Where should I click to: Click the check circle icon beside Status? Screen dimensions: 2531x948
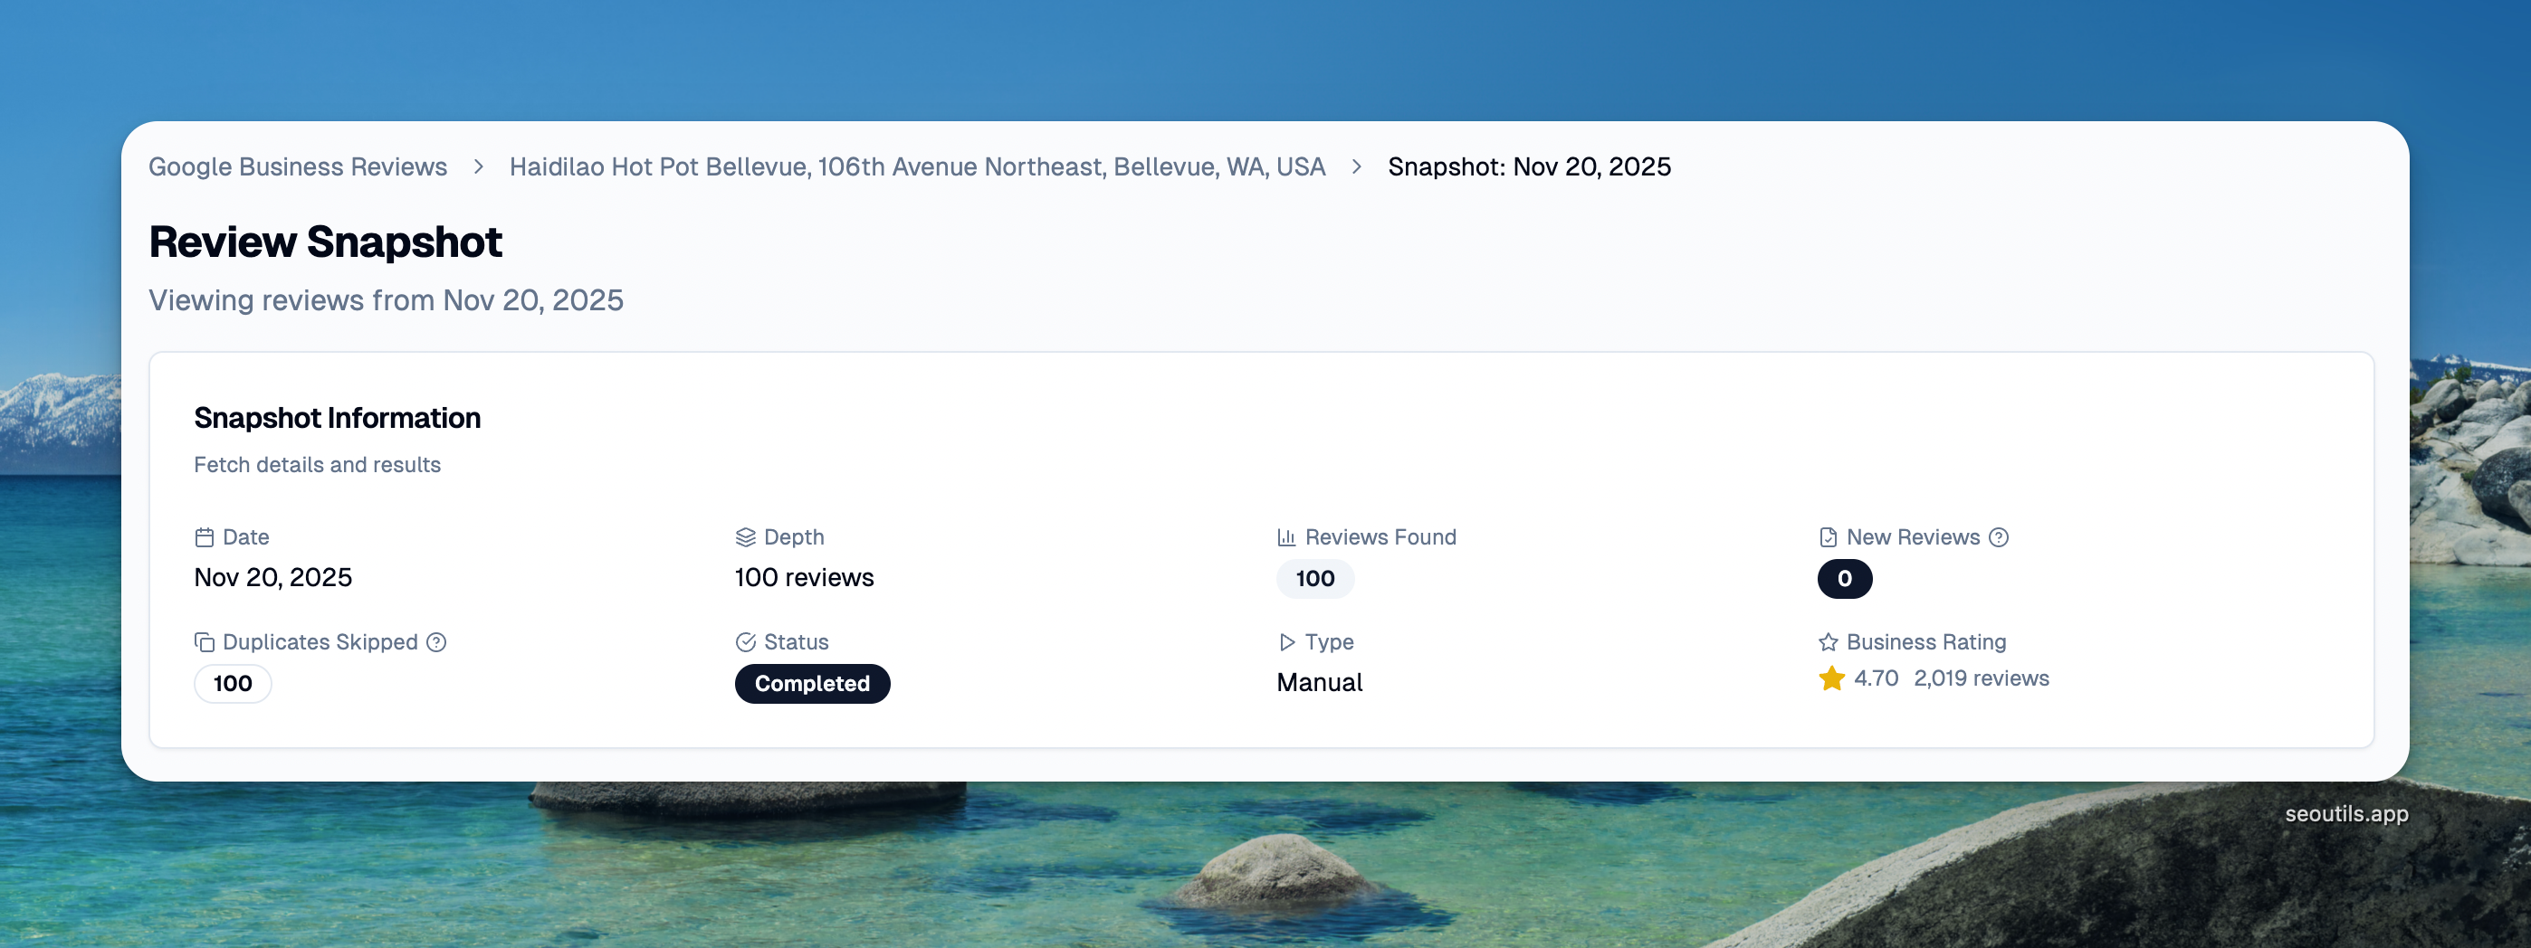pos(746,642)
